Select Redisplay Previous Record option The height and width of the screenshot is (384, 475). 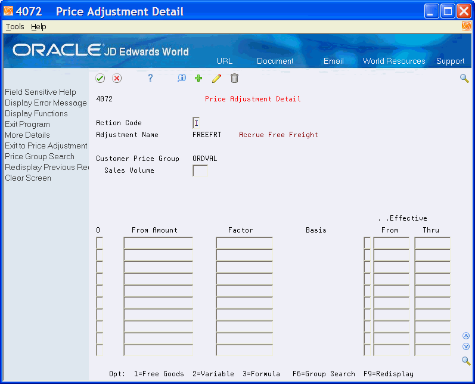(46, 168)
